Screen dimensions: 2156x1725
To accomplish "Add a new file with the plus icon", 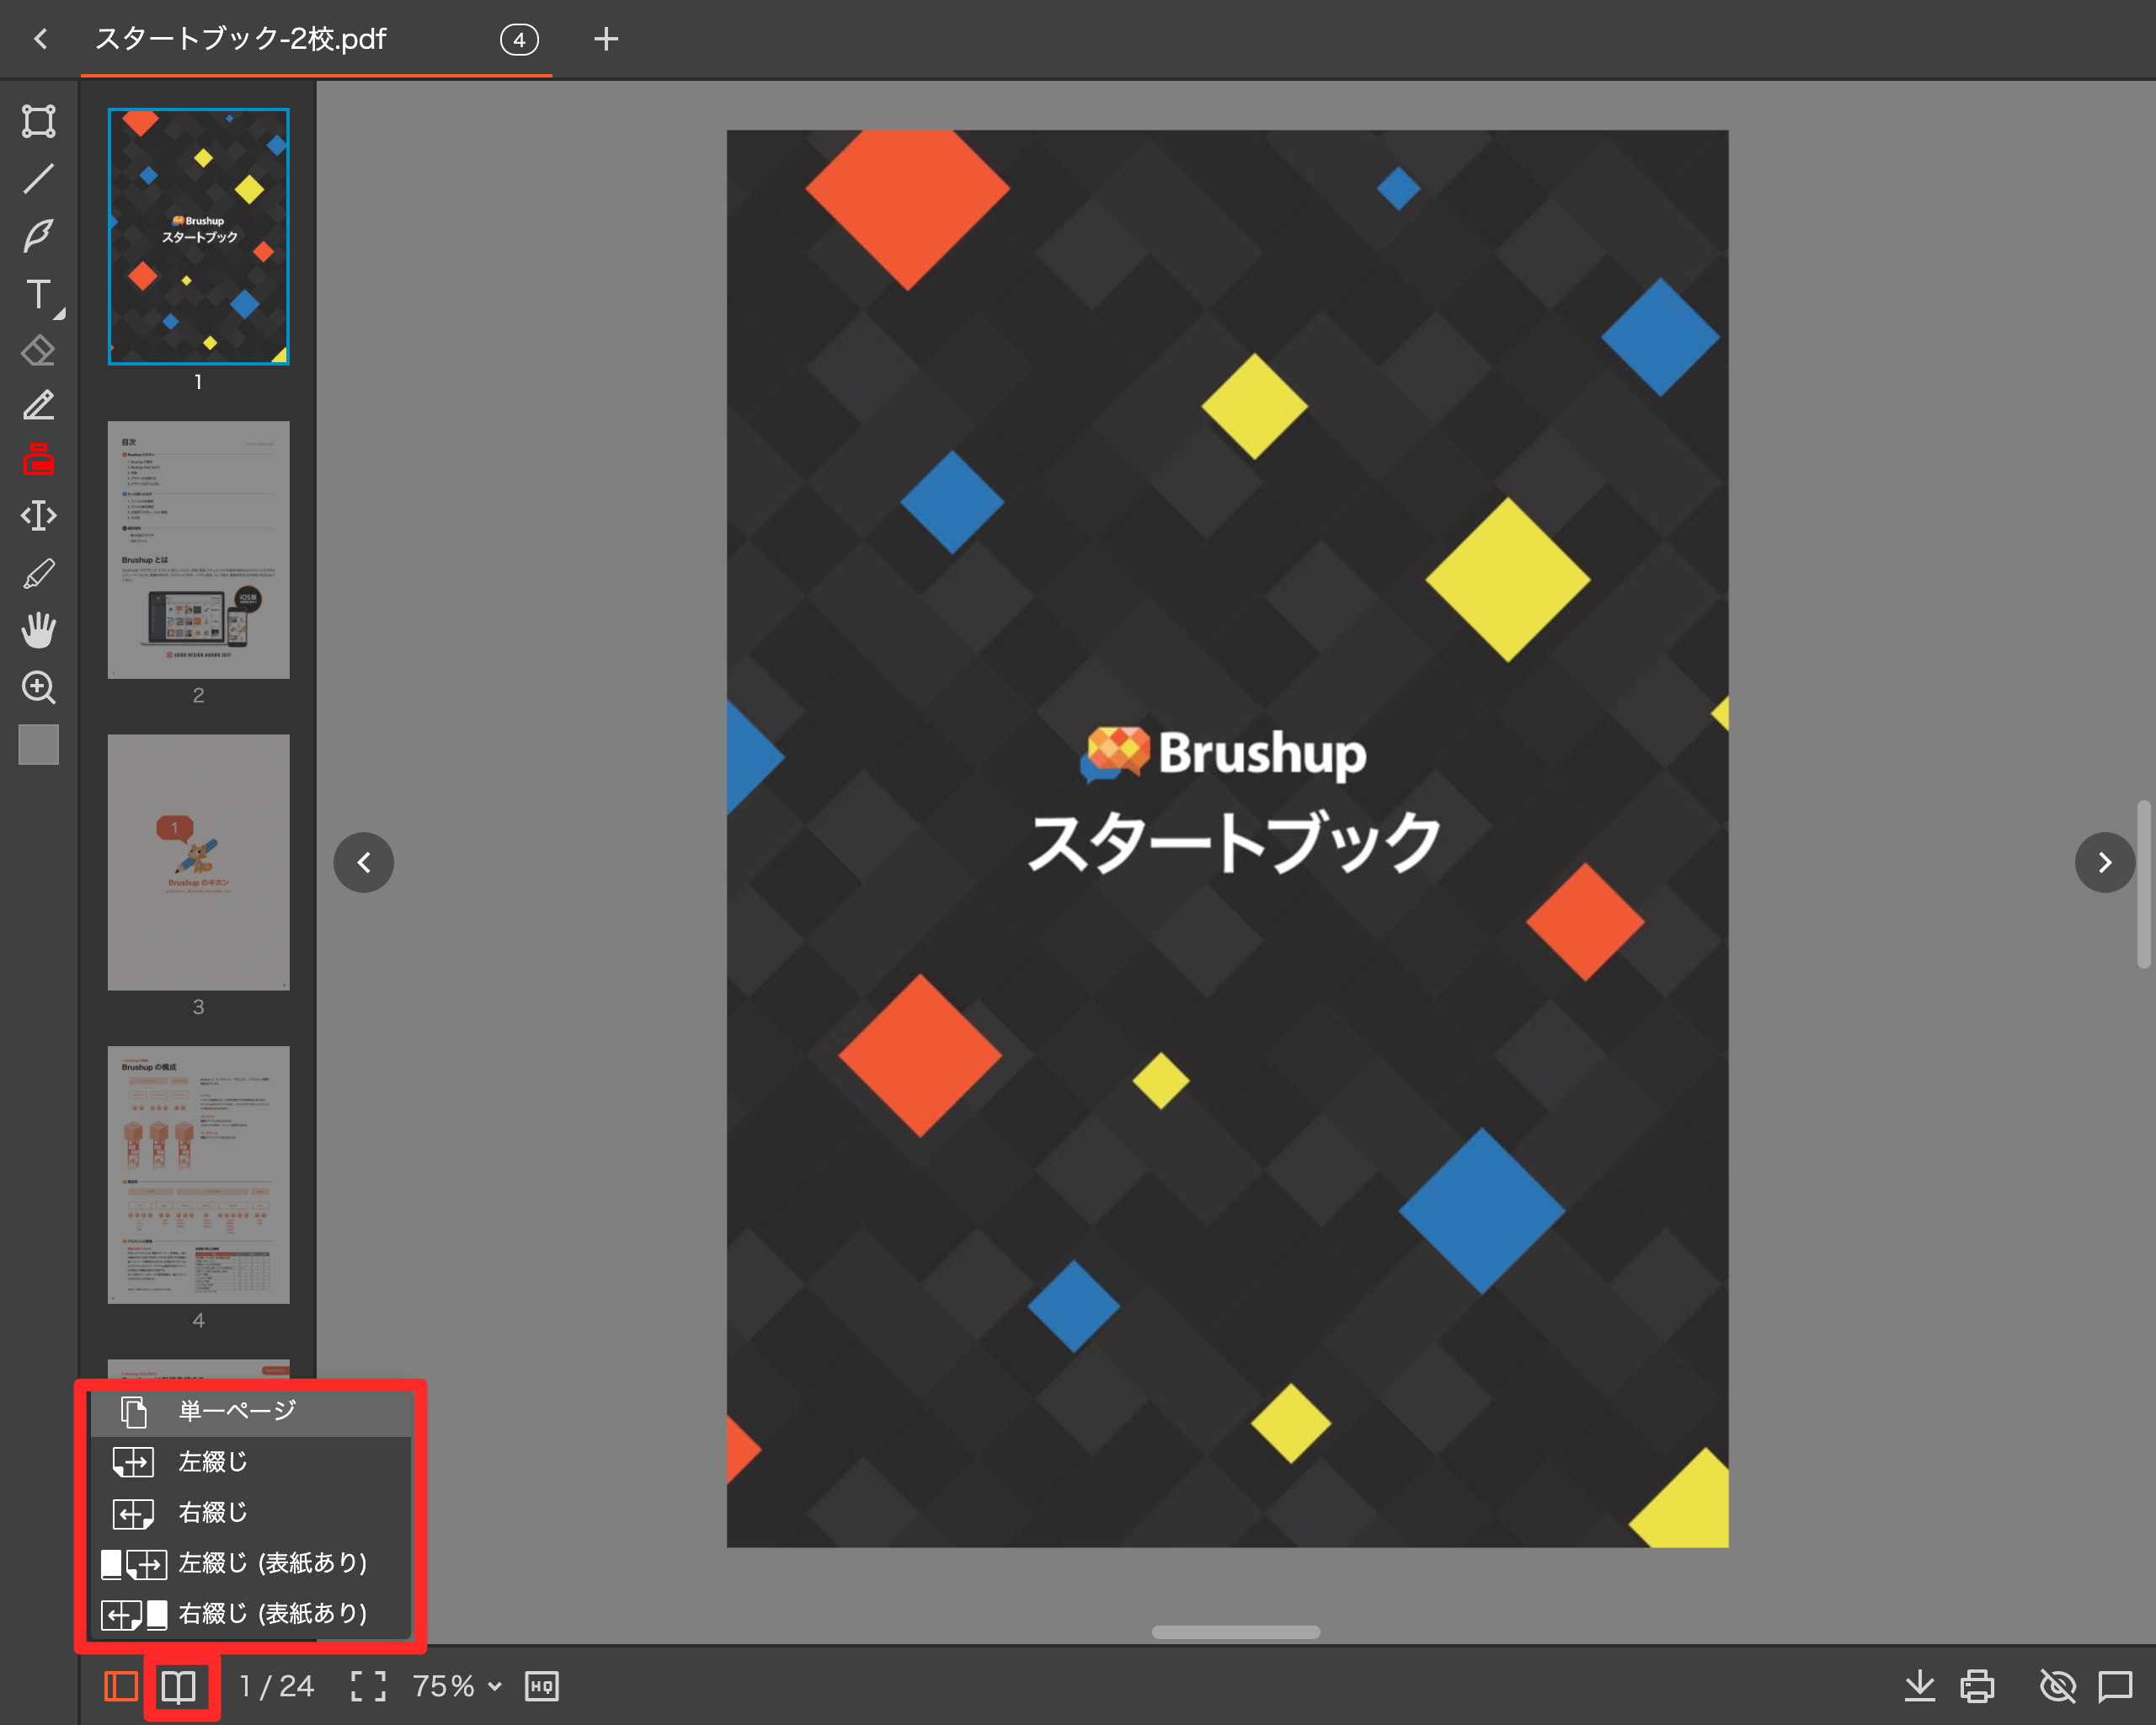I will click(606, 39).
